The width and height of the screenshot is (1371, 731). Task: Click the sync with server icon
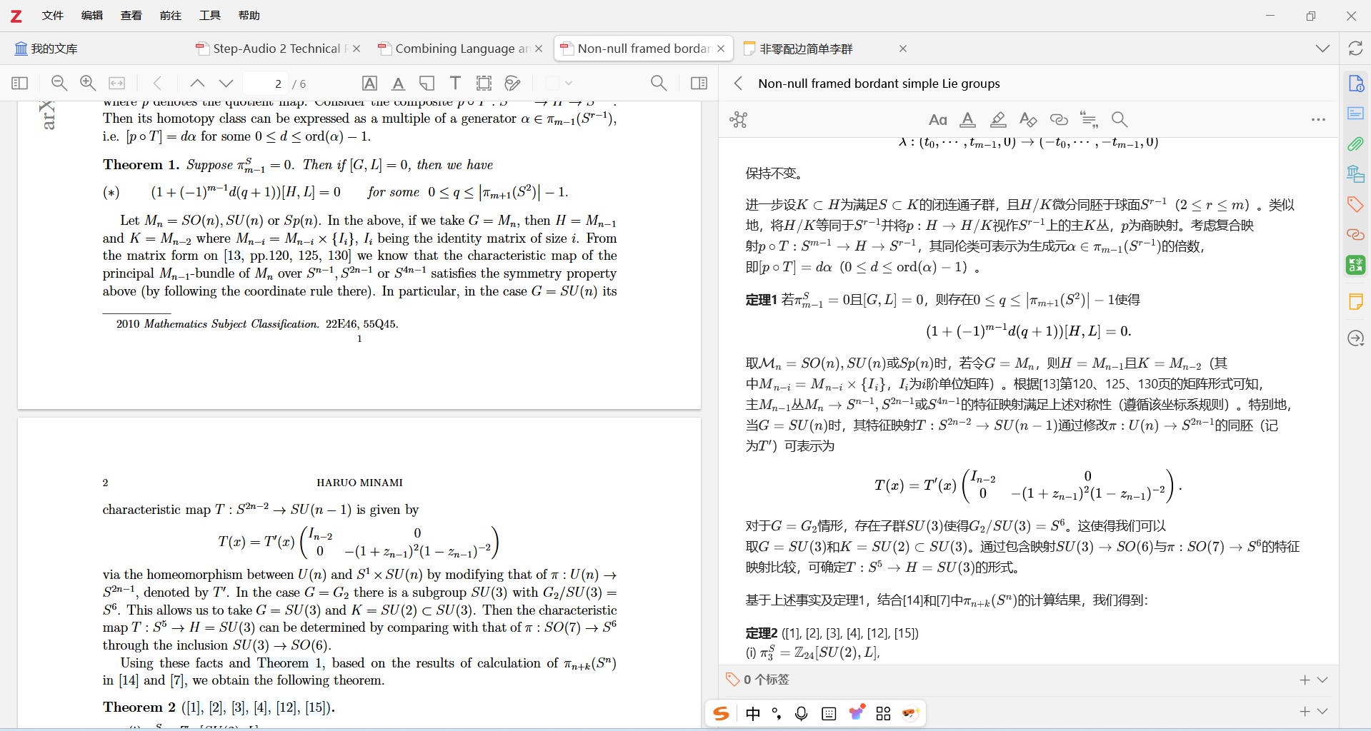1355,49
